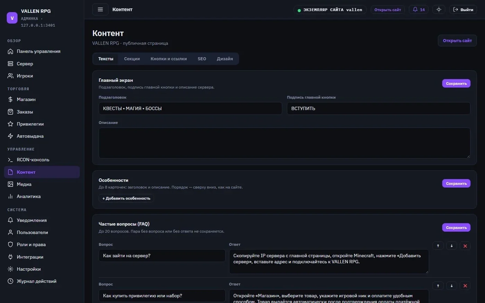Delete 'Как купить привилегию' FAQ entry
485x303 pixels.
(x=465, y=286)
